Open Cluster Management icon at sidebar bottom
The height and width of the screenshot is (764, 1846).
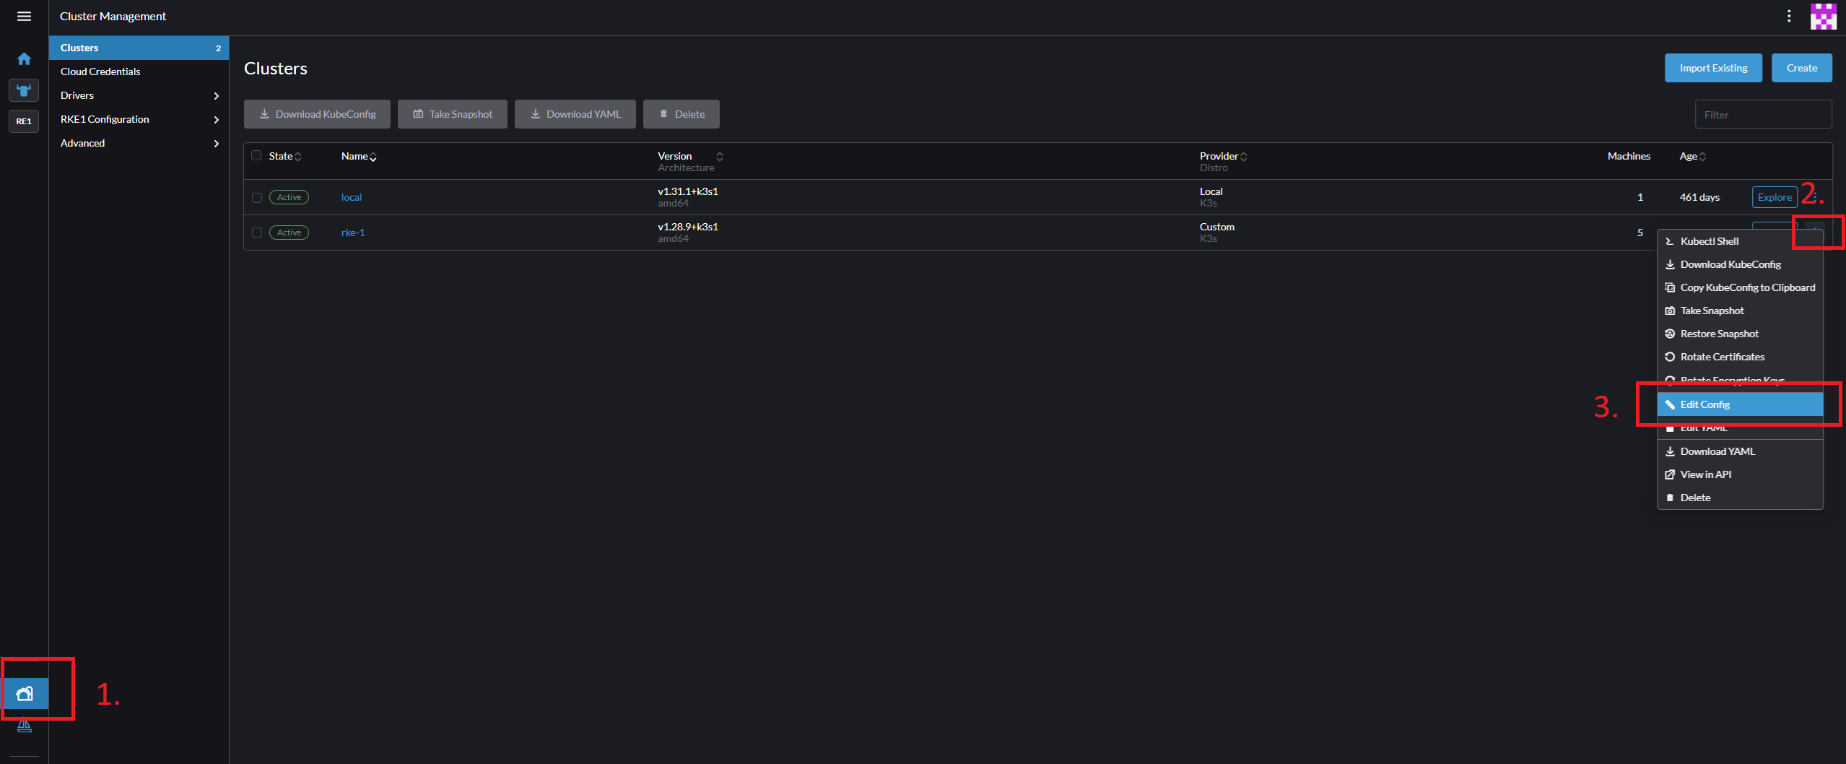coord(25,694)
